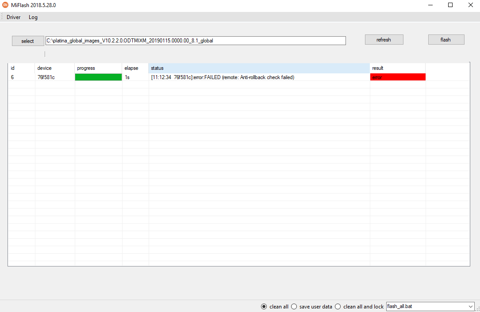This screenshot has width=480, height=312.
Task: Click the Anti-rollback check failed status text
Action: [x=223, y=77]
